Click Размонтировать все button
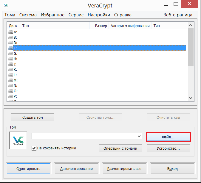The width and height of the screenshot is (201, 183). pos(124,168)
